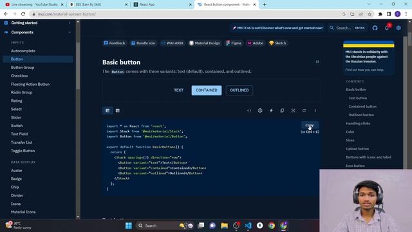Click the Copy button on the code block
This screenshot has height=232, width=412.
pyautogui.click(x=310, y=125)
